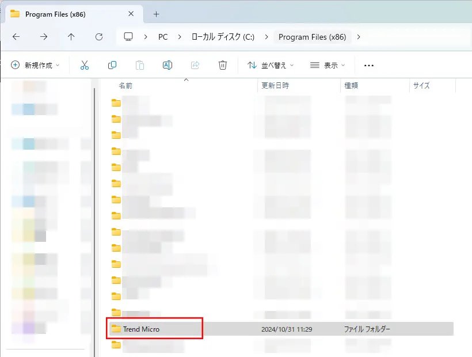Click the Rename icon in toolbar
The height and width of the screenshot is (357, 472).
click(167, 65)
